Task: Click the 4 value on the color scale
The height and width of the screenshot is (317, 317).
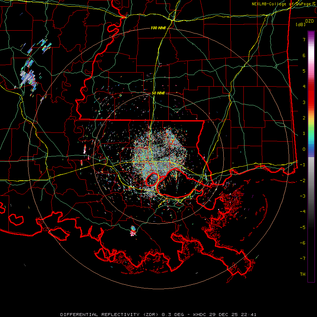Action: pyautogui.click(x=304, y=87)
